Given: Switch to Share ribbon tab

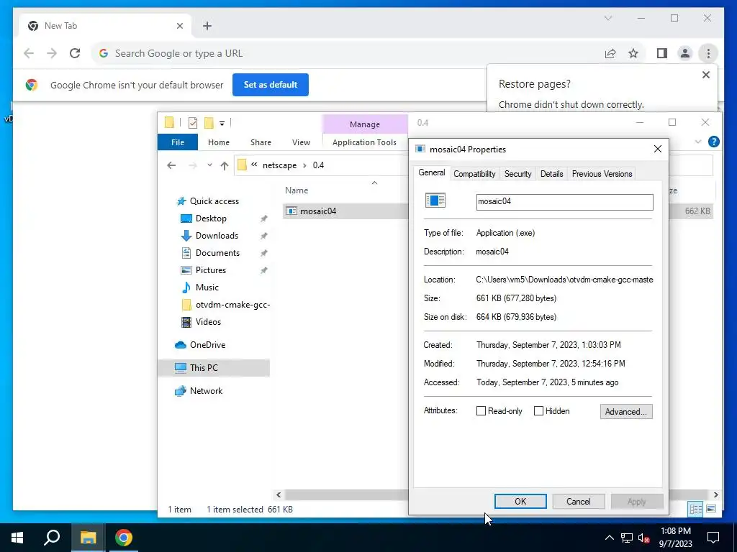Looking at the screenshot, I should click(261, 142).
